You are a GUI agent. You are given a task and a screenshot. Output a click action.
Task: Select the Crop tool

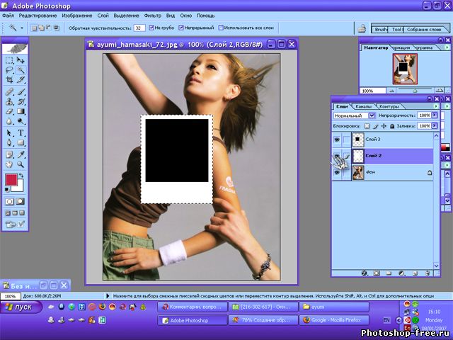(x=8, y=81)
